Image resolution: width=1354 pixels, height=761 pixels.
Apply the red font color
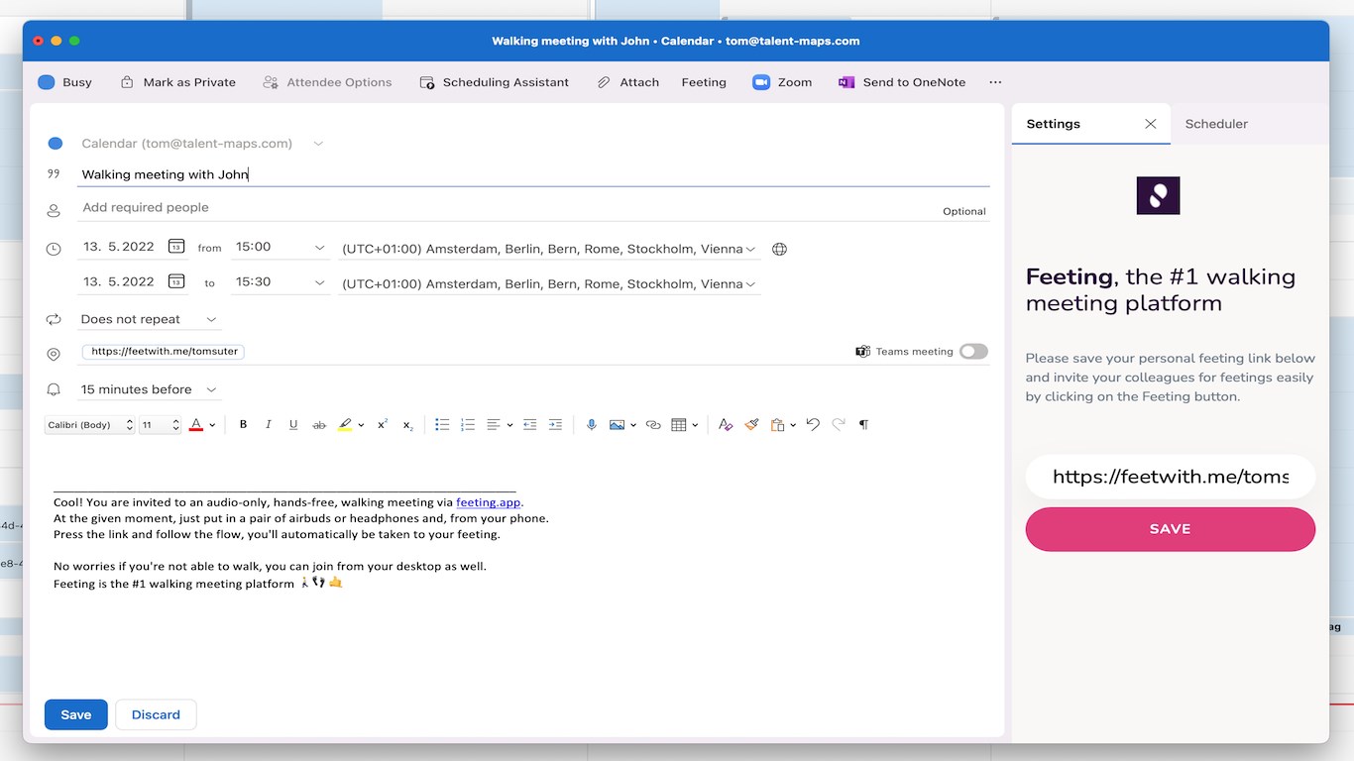coord(196,425)
